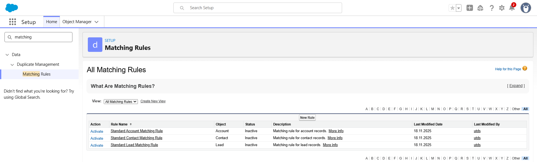Open the help question mark icon
The height and width of the screenshot is (162, 537).
coord(491,8)
